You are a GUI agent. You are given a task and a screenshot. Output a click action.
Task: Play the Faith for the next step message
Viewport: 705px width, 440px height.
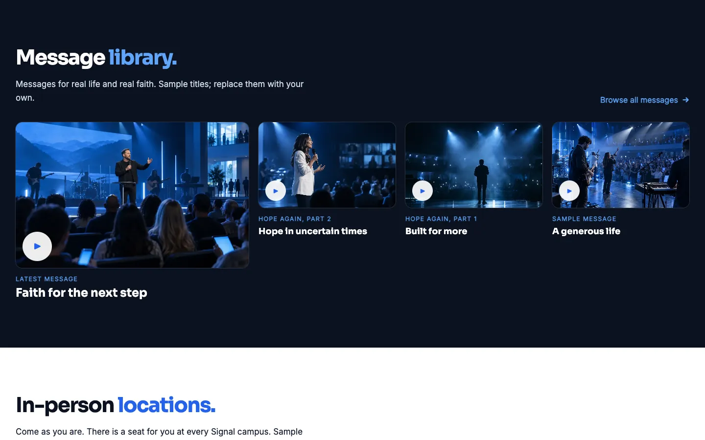[x=37, y=246]
